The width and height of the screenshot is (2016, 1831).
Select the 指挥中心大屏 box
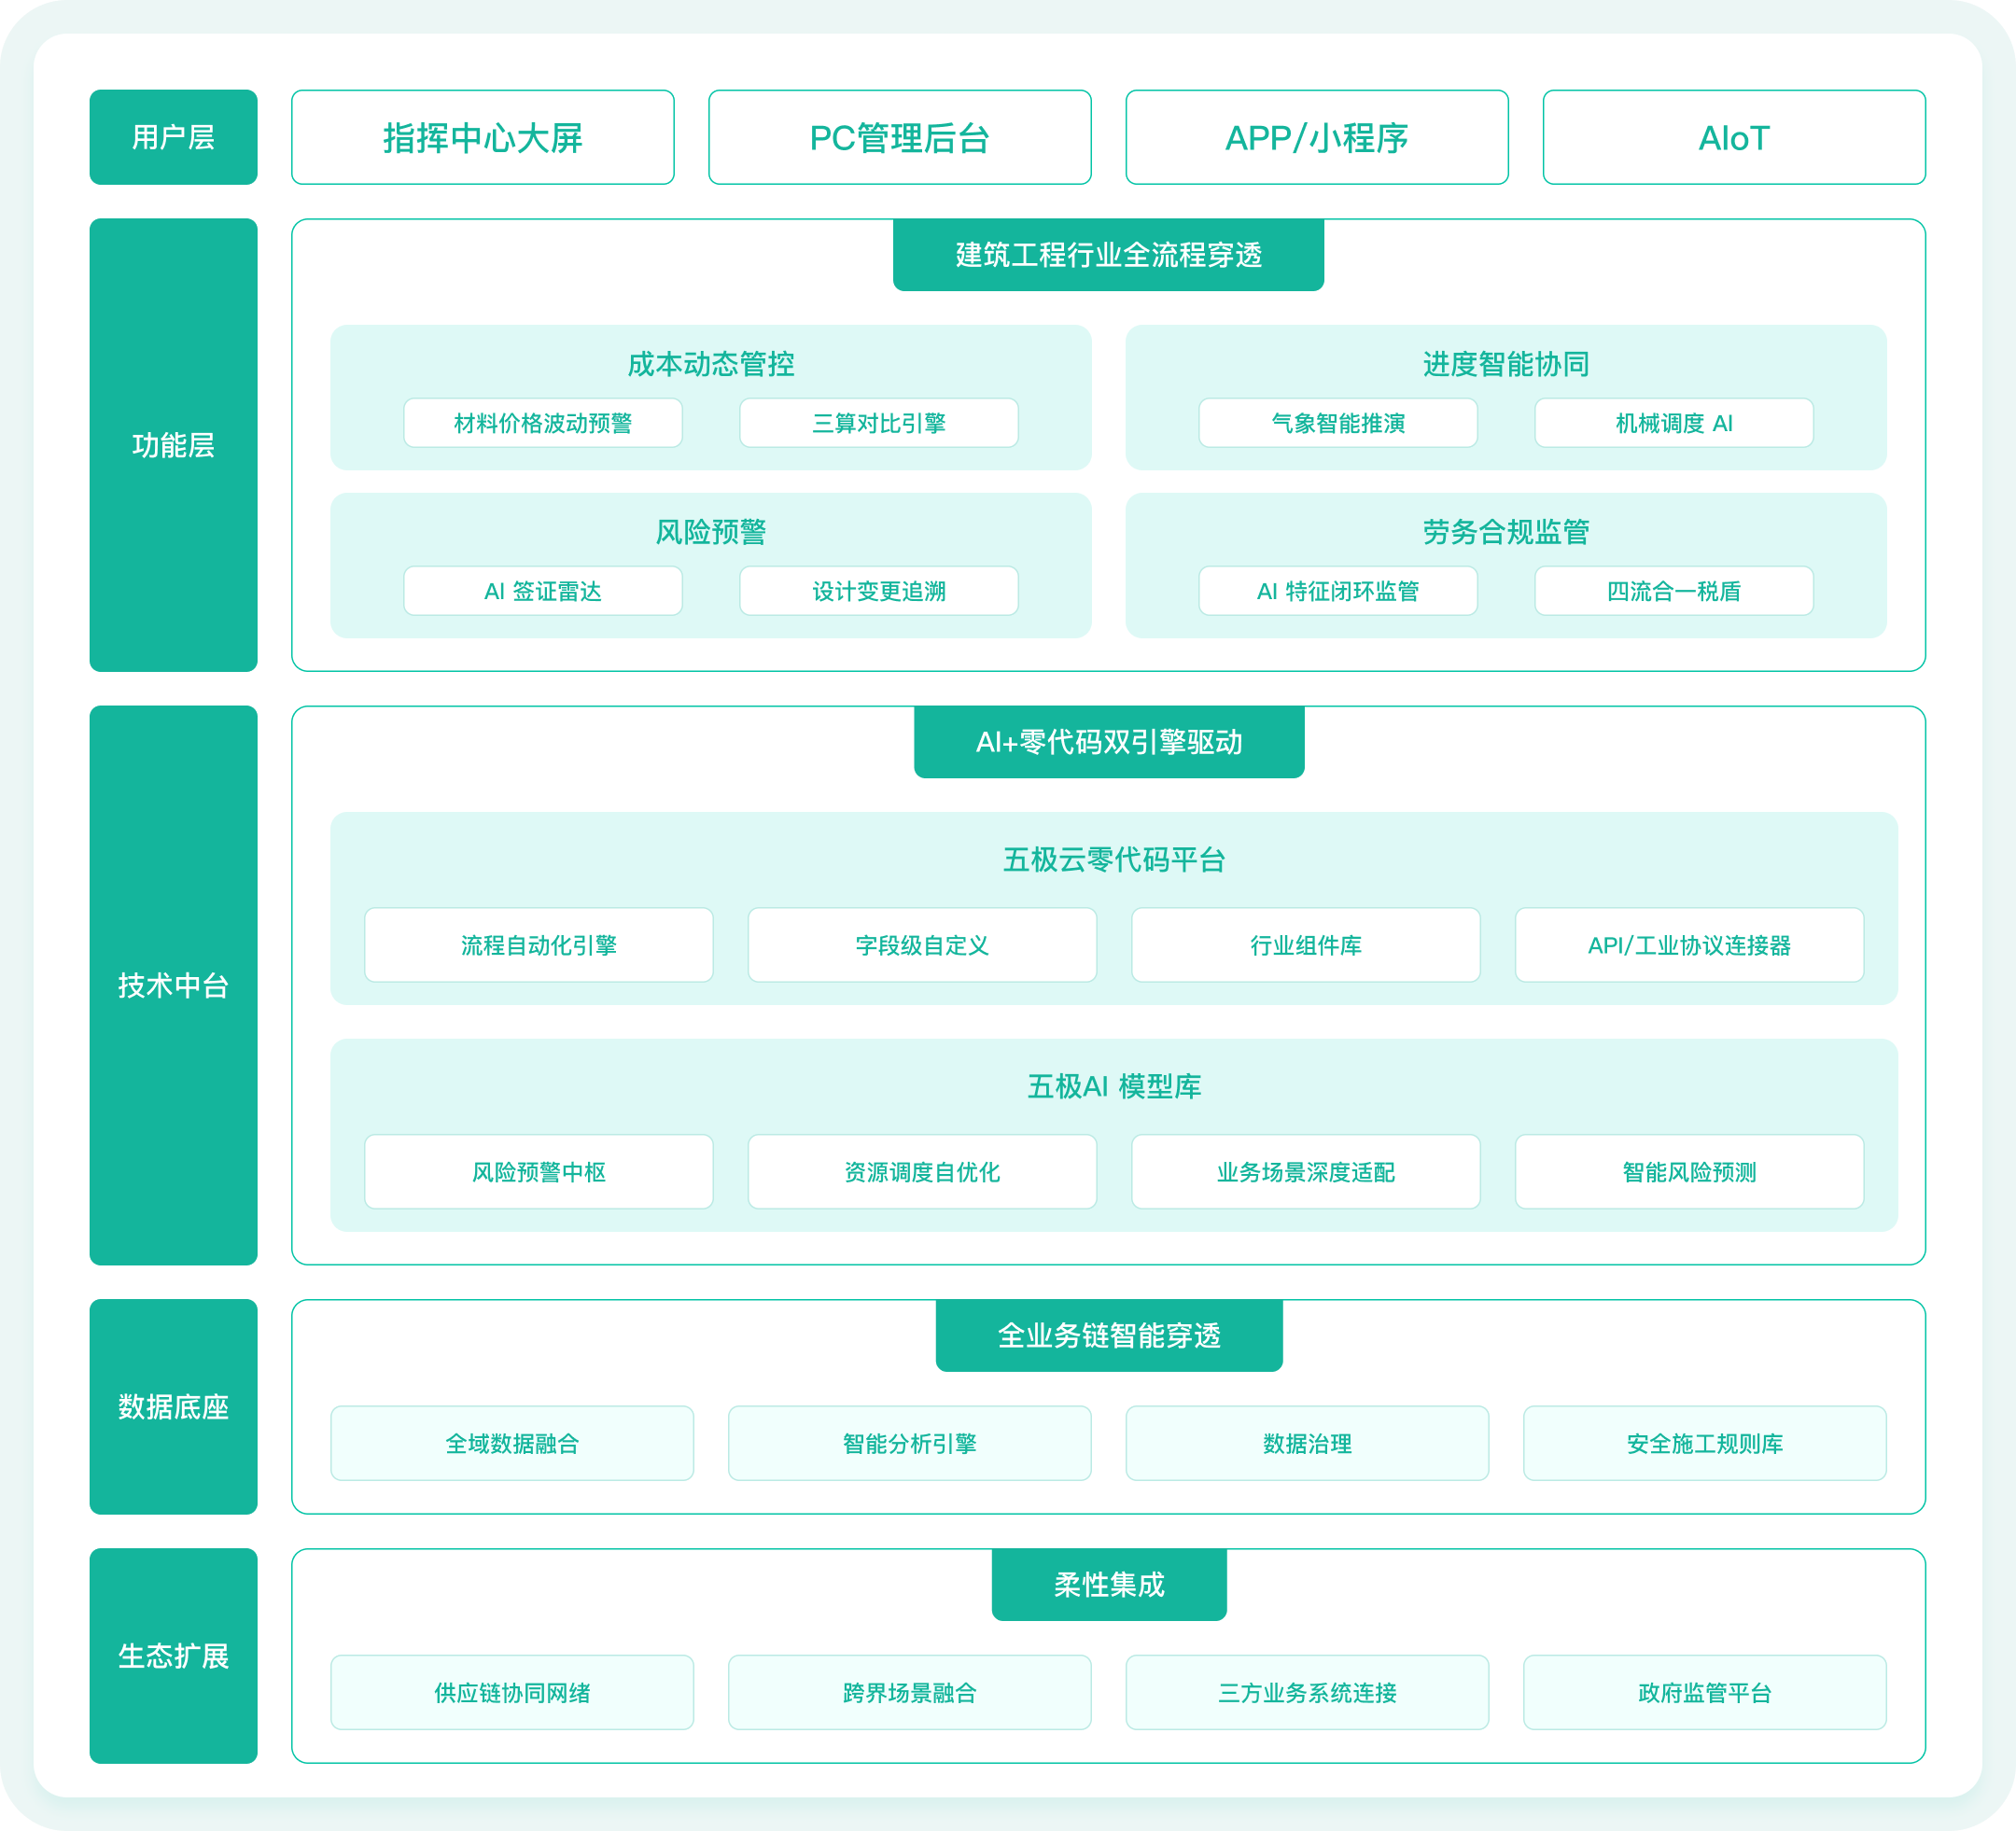(x=483, y=137)
